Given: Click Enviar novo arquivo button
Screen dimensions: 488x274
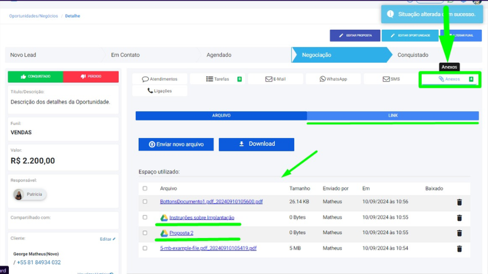Looking at the screenshot, I should (176, 144).
